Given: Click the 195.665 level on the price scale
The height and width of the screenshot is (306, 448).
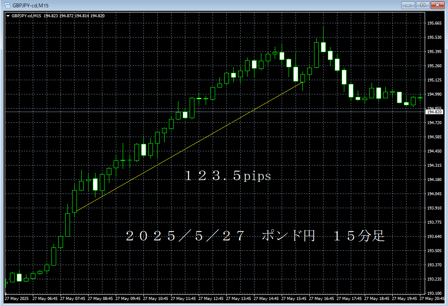Looking at the screenshot, I should click(434, 23).
